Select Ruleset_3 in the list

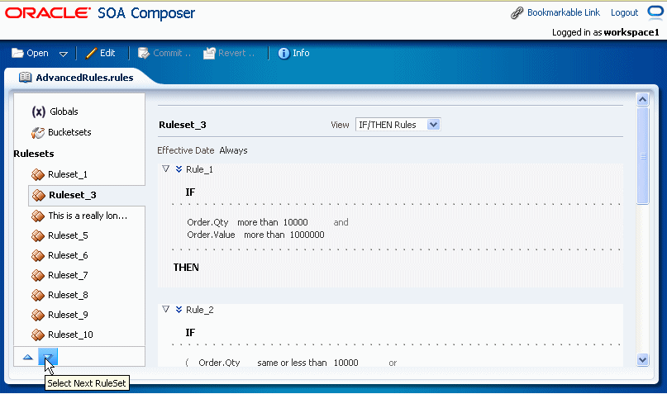(72, 195)
